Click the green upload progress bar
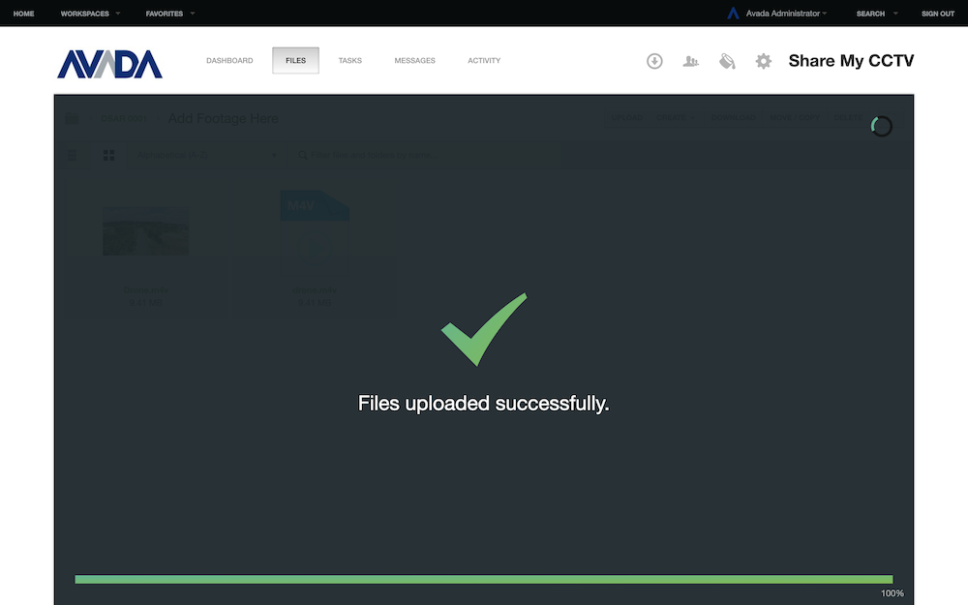The height and width of the screenshot is (605, 968). (483, 579)
